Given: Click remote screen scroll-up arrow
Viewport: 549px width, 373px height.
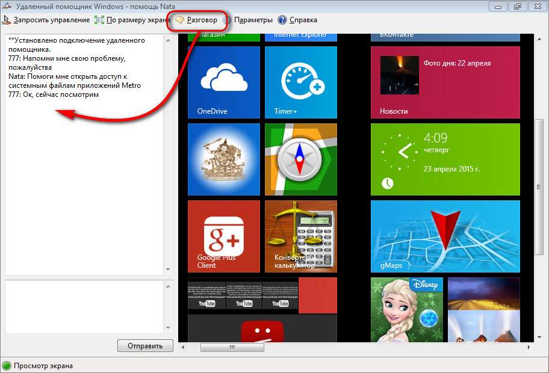Looking at the screenshot, I should pyautogui.click(x=539, y=39).
